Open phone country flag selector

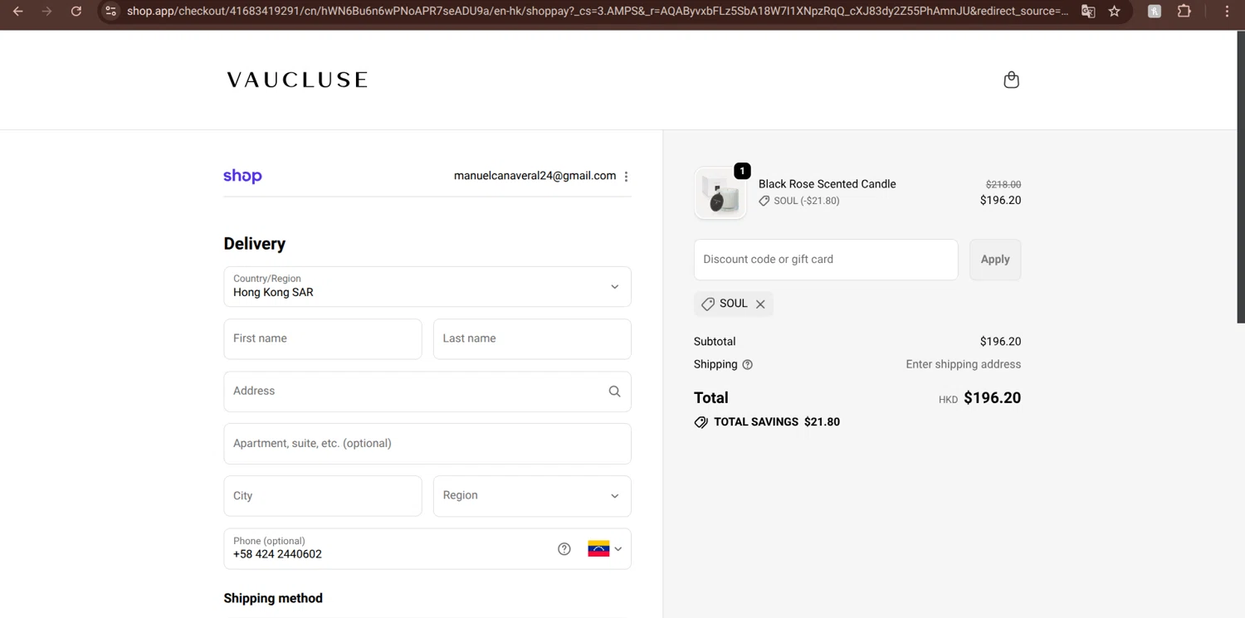coord(605,549)
